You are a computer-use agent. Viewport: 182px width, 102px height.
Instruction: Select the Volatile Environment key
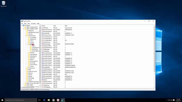click(34, 82)
